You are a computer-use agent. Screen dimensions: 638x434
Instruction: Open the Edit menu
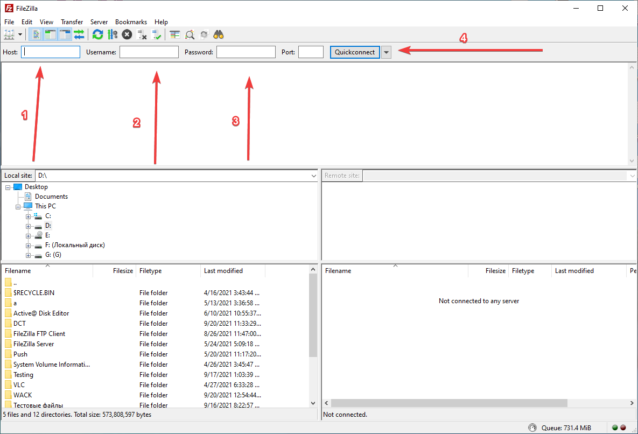(x=27, y=22)
